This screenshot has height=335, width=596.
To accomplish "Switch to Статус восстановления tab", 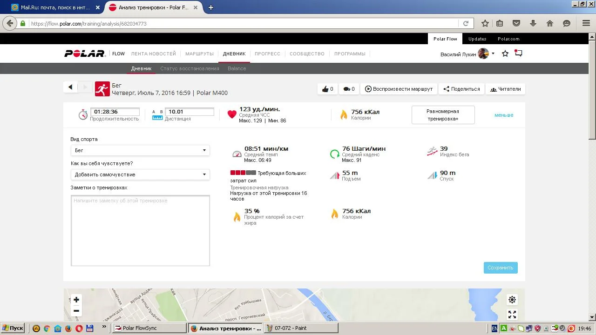I will pyautogui.click(x=190, y=68).
